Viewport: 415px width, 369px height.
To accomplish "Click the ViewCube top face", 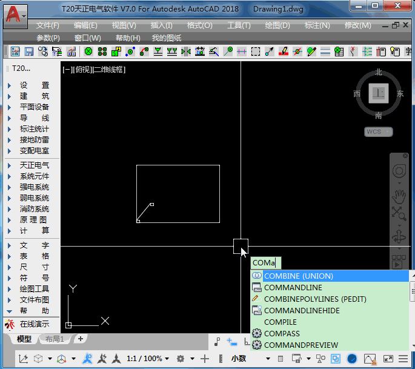I will click(x=379, y=93).
